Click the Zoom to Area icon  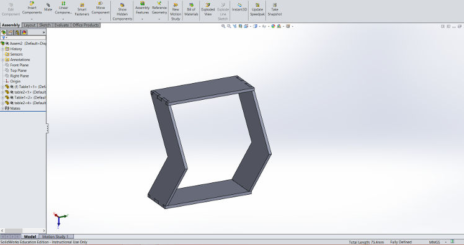229,26
